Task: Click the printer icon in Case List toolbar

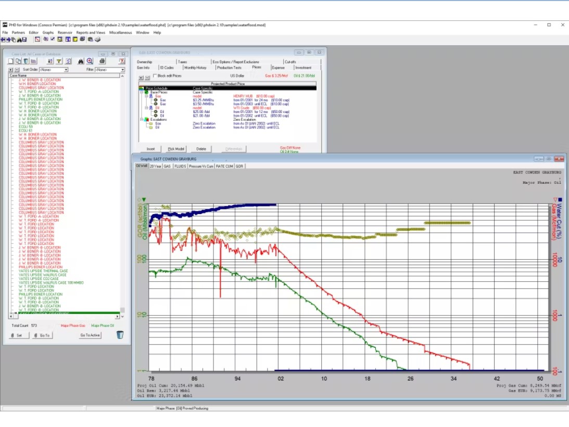Action: [x=103, y=61]
